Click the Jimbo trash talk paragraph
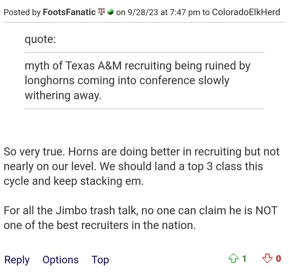 140,217
